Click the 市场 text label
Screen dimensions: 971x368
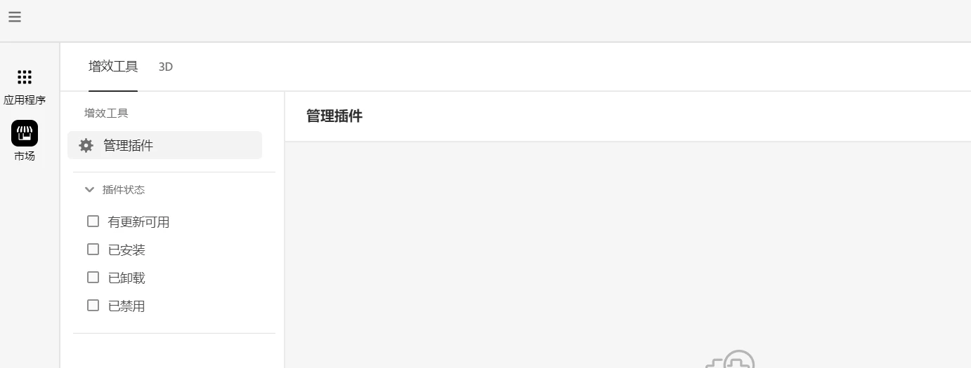tap(25, 156)
